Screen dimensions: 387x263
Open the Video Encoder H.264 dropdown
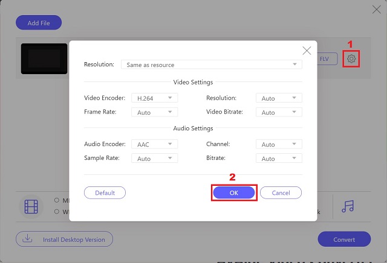[155, 98]
